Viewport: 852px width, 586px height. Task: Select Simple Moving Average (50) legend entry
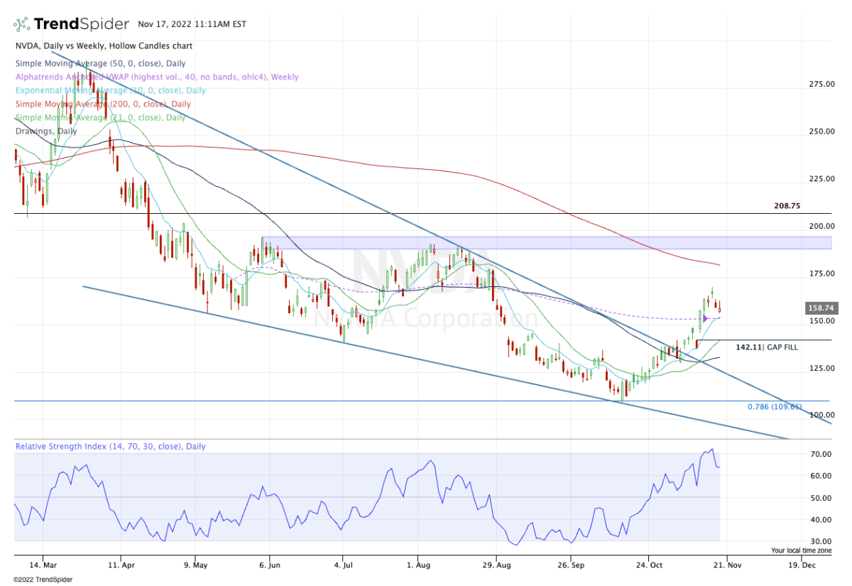point(99,63)
